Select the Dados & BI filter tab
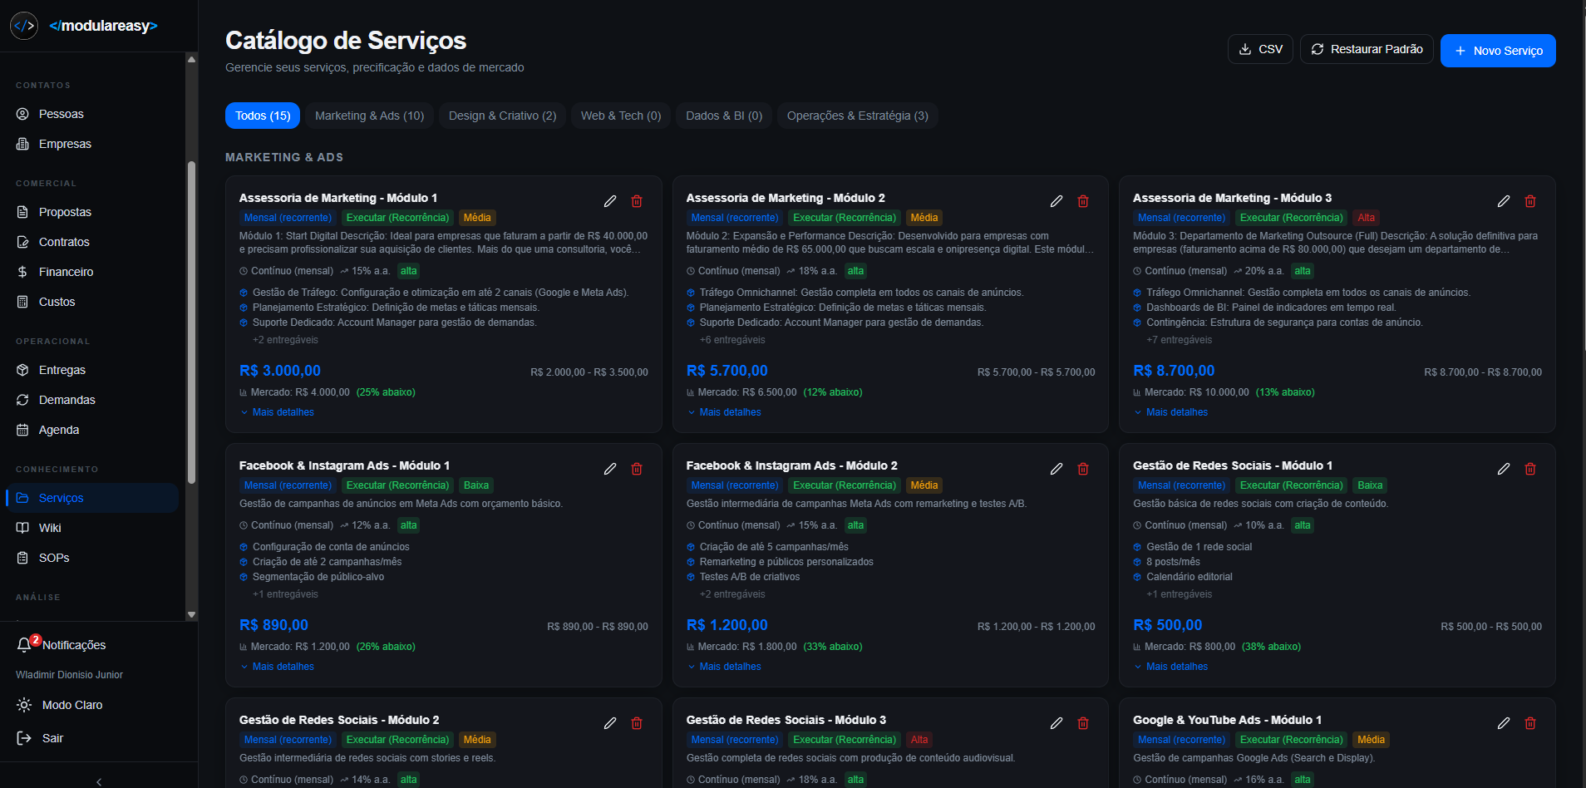The height and width of the screenshot is (788, 1586). coord(723,116)
